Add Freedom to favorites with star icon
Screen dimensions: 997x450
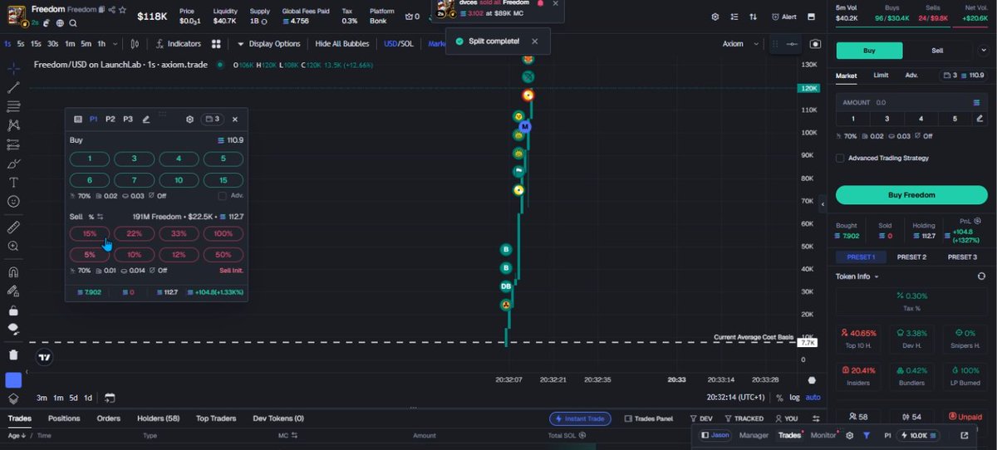(122, 10)
